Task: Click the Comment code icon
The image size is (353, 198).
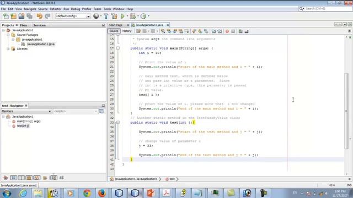Action: click(x=240, y=31)
